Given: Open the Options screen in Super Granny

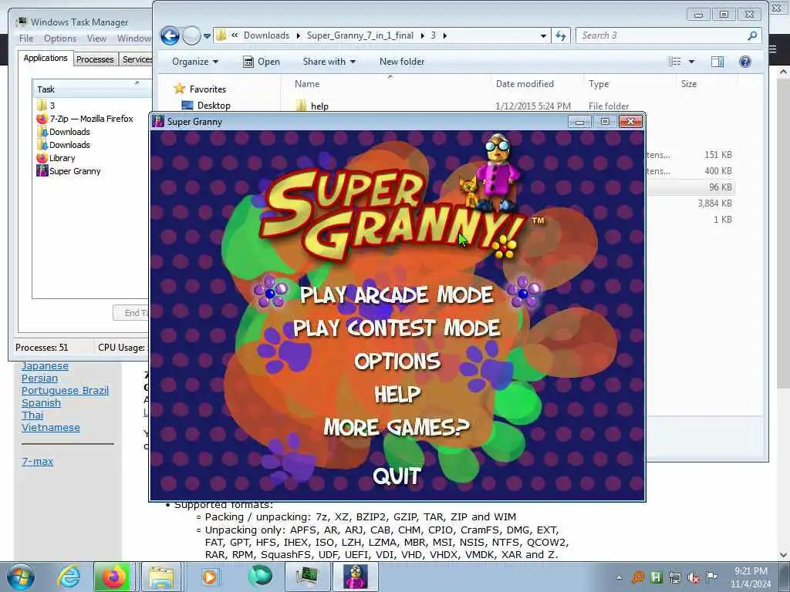Looking at the screenshot, I should coord(397,361).
